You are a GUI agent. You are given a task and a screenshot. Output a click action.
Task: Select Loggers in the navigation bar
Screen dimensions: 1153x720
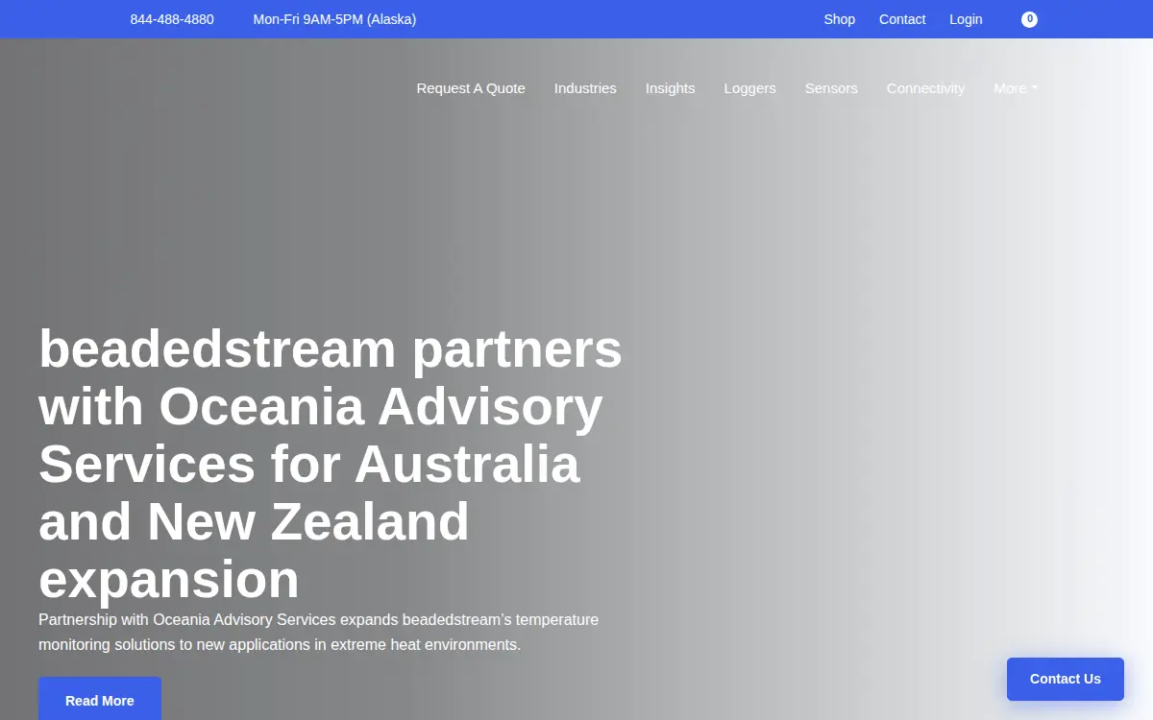coord(749,88)
